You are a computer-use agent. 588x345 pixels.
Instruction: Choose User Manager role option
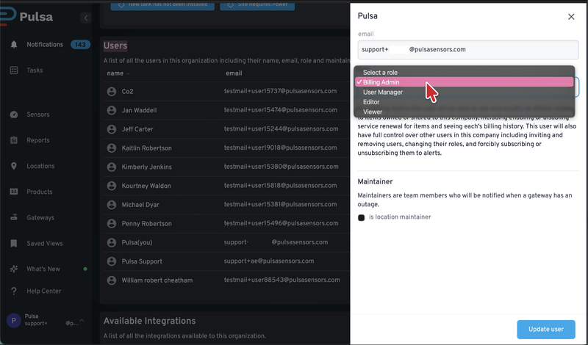[x=464, y=92]
